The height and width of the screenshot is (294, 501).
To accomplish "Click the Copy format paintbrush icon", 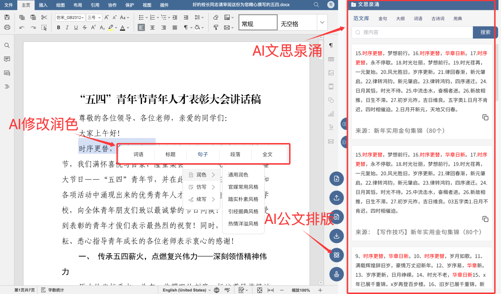I will coord(216,27).
